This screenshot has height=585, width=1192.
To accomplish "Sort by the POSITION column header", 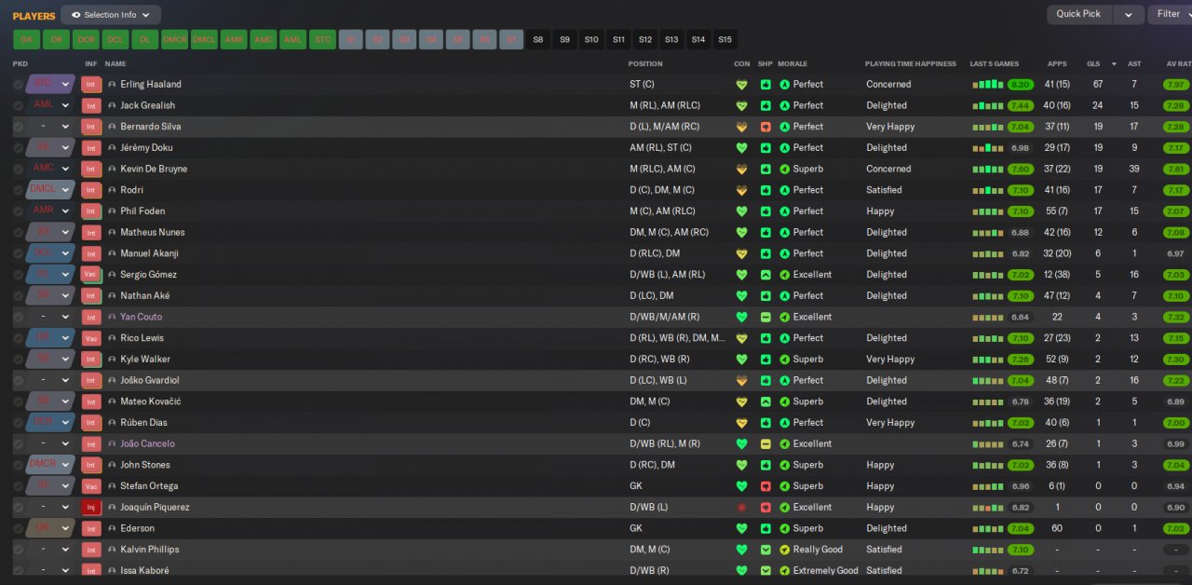I will [645, 64].
